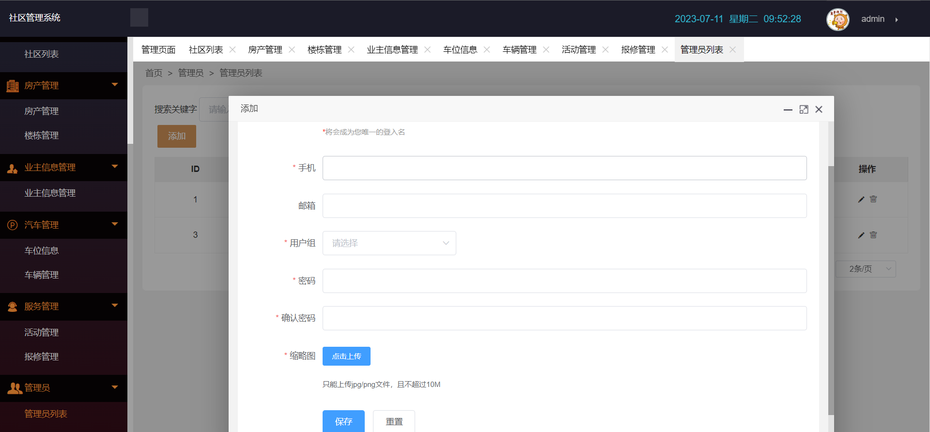Minimize the 添加 dialog
The image size is (930, 432).
(x=788, y=109)
